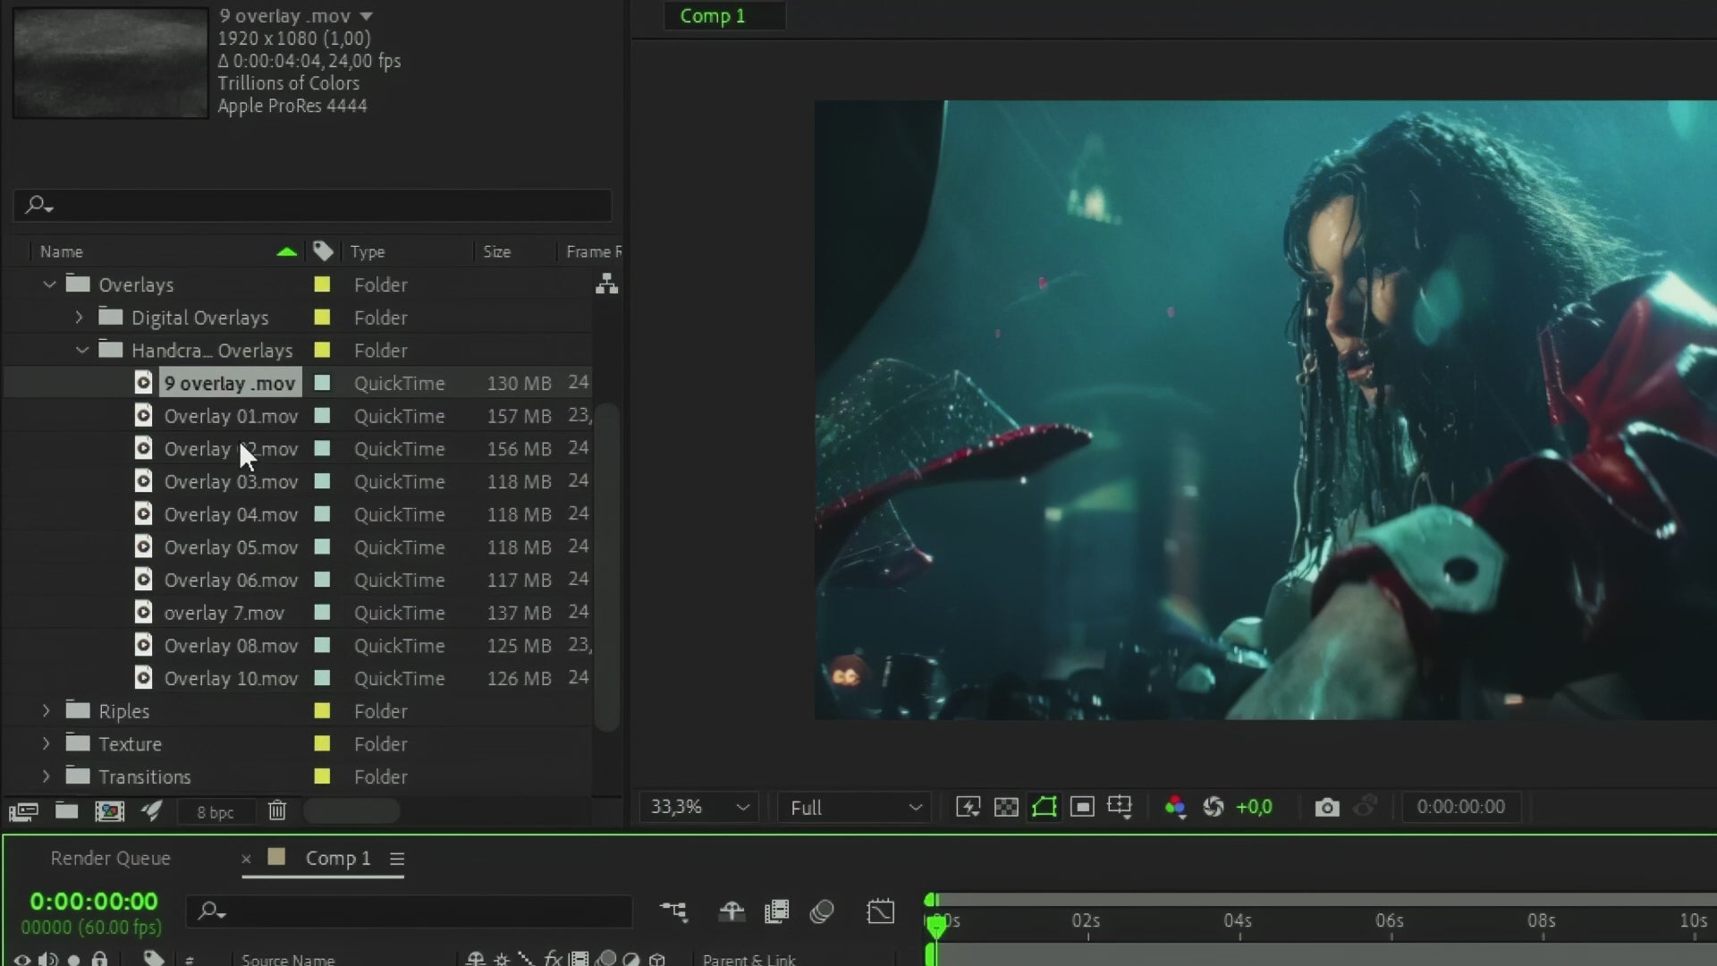This screenshot has height=966, width=1717.
Task: Create a new folder in Project panel
Action: click(66, 811)
